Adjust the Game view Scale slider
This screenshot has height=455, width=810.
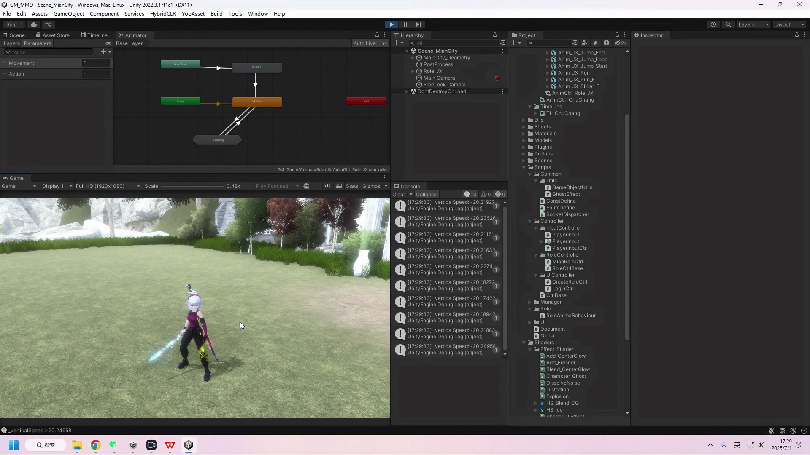(x=192, y=186)
